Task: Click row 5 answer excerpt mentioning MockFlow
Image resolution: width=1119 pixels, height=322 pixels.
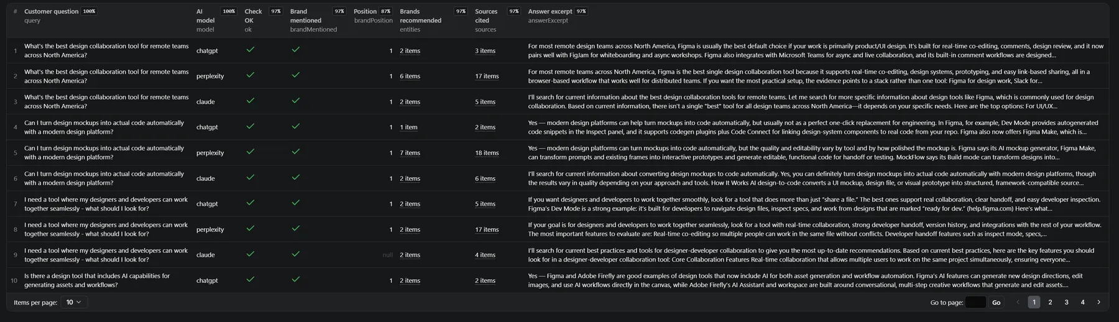Action: 812,153
